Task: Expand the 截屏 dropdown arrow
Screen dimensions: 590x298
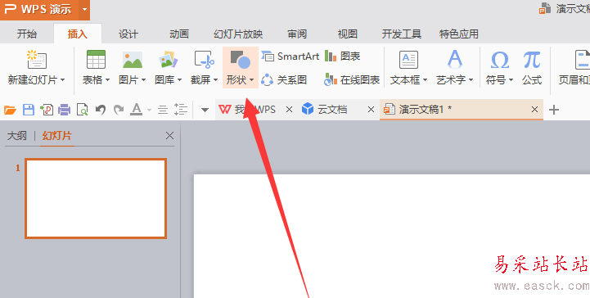Action: tap(215, 79)
